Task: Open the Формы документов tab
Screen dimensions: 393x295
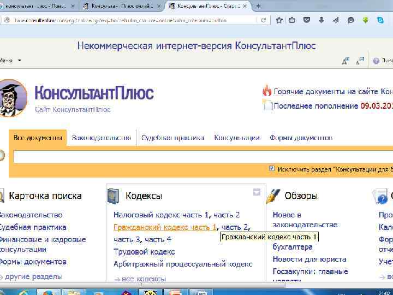Action: click(x=301, y=138)
